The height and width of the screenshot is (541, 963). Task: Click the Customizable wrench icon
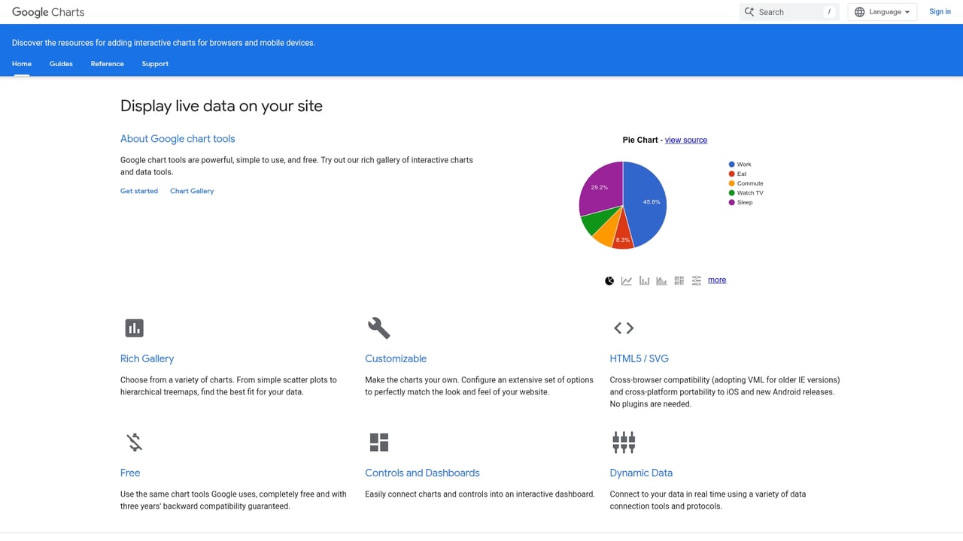coord(378,328)
